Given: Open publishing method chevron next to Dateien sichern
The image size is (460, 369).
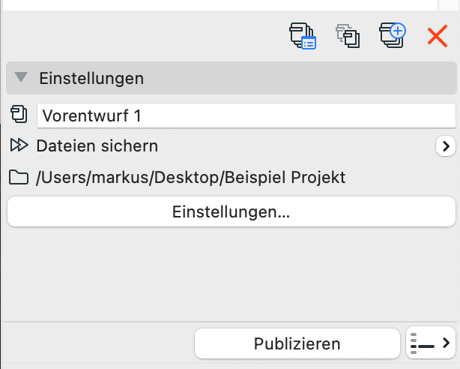Looking at the screenshot, I should coord(446,146).
